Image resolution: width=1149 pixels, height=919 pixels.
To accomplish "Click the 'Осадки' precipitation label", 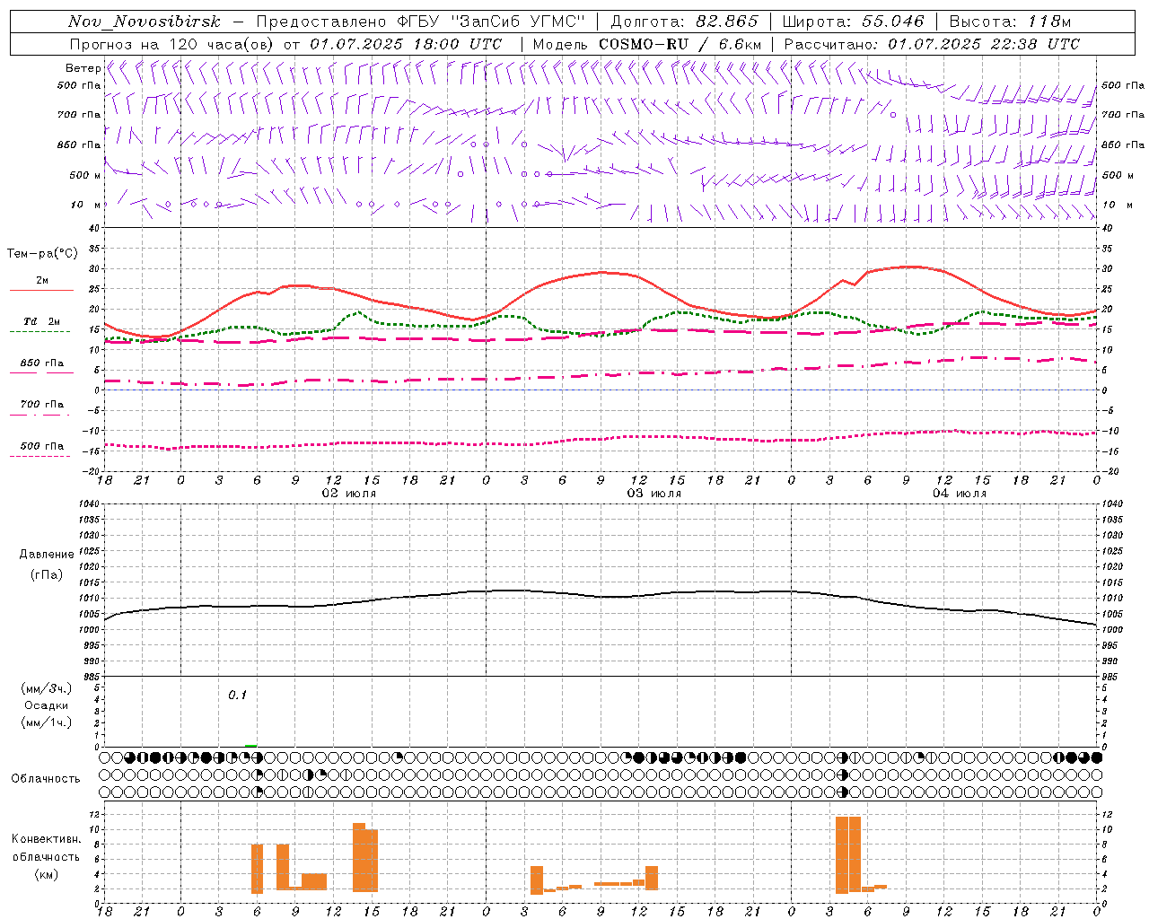I will point(47,705).
